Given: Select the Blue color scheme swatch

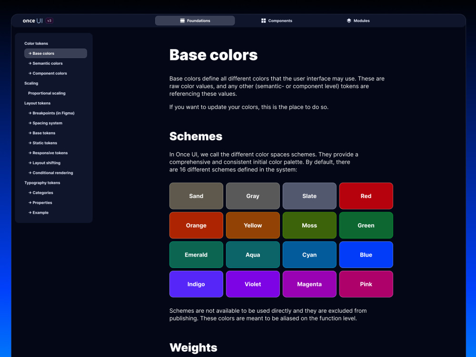Looking at the screenshot, I should [x=366, y=255].
